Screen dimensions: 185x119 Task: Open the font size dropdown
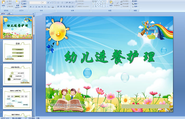45,2
